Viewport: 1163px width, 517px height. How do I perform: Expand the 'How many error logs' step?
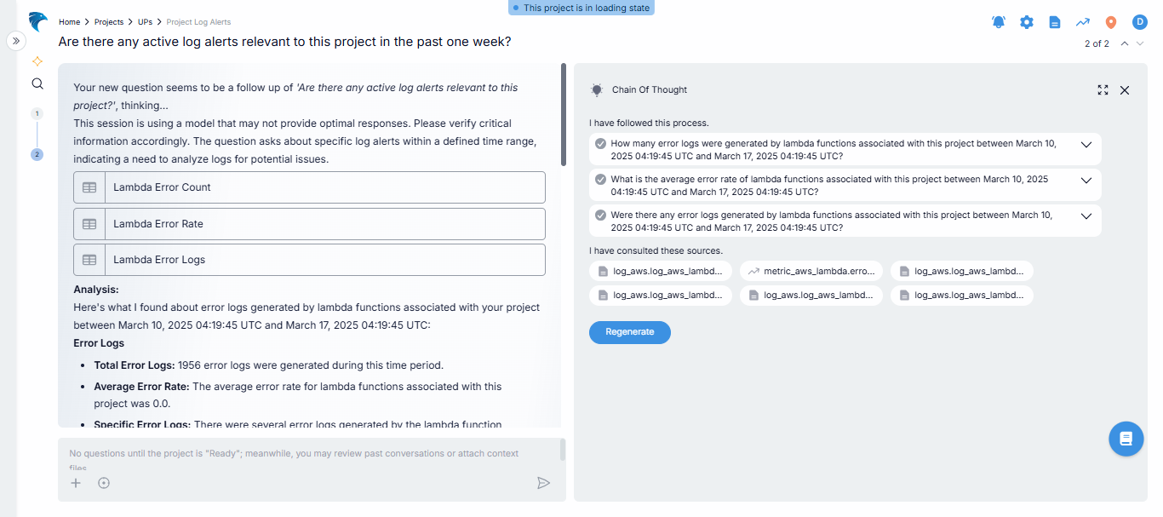click(1086, 145)
